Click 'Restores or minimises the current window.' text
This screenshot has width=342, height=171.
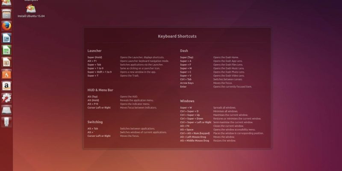coord(237,119)
